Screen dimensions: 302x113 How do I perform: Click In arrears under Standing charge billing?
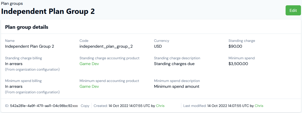click(x=14, y=64)
